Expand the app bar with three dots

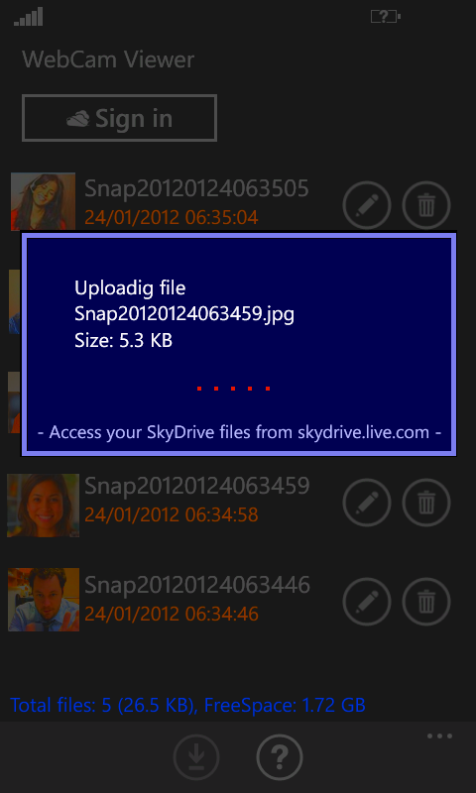[x=439, y=736]
